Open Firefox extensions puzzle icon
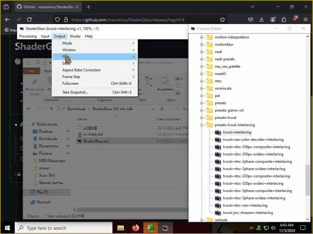This screenshot has width=313, height=234. (x=284, y=19)
